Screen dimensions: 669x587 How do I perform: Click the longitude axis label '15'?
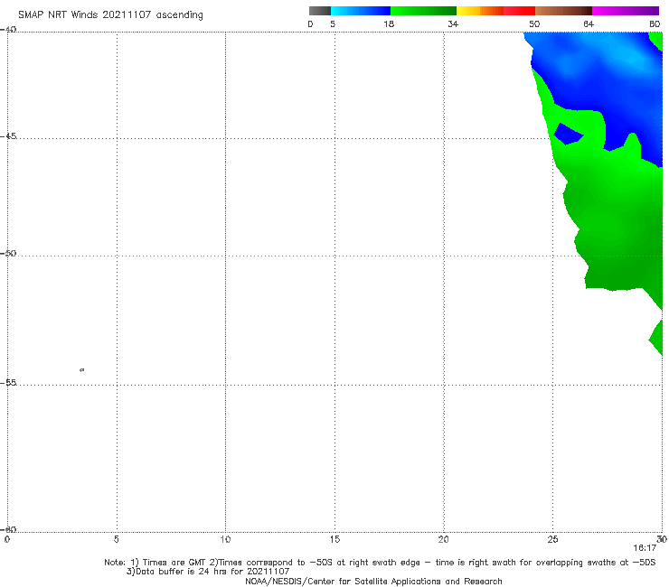334,539
